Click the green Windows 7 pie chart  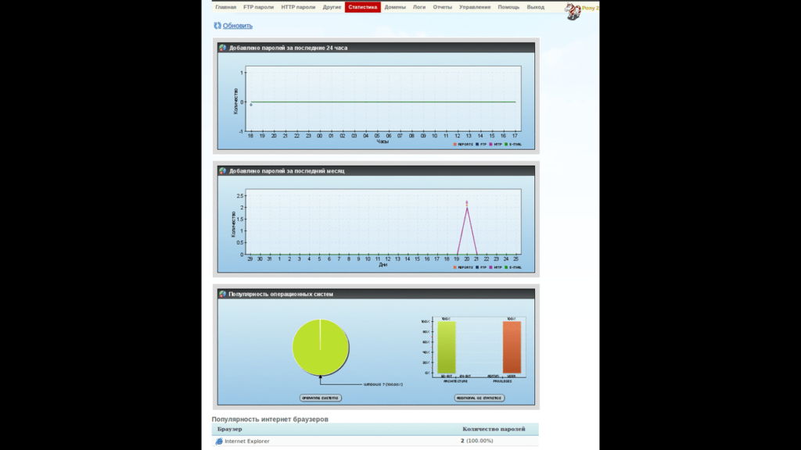(x=320, y=348)
